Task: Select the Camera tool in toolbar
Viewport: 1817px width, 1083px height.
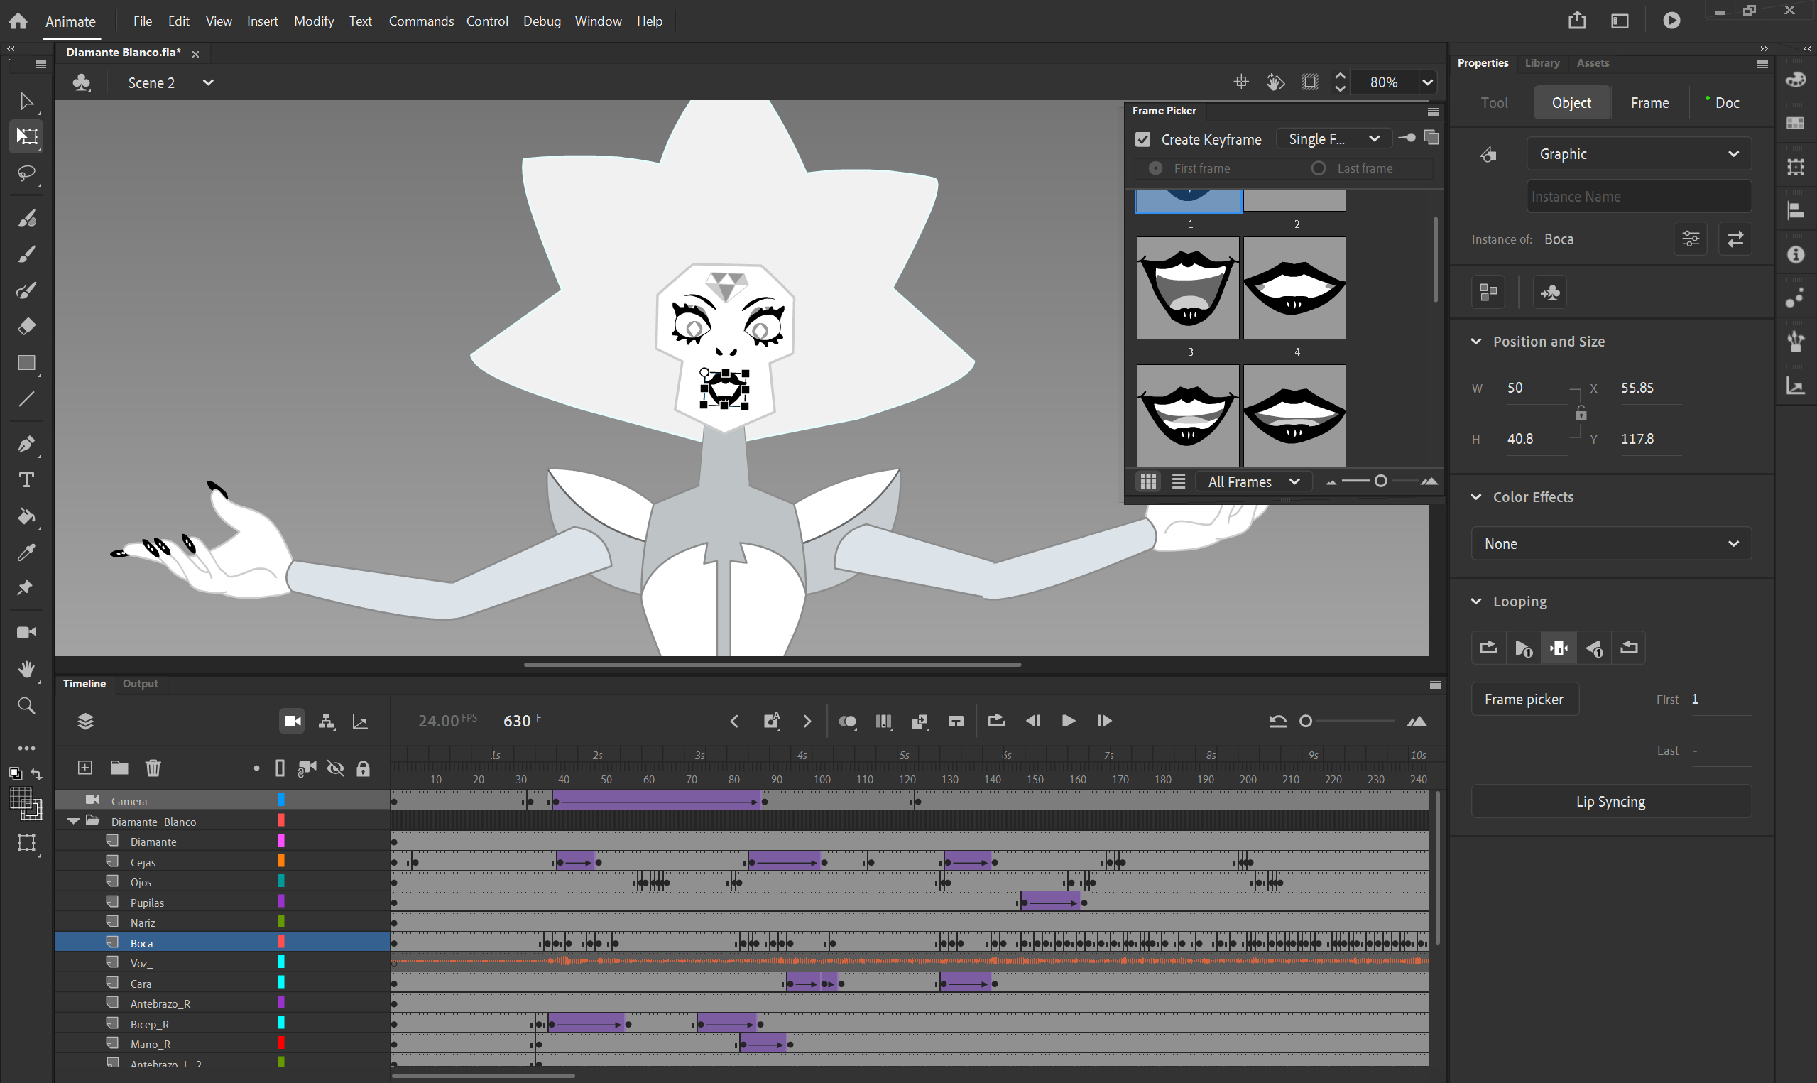Action: coord(26,632)
